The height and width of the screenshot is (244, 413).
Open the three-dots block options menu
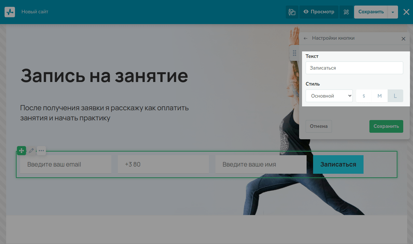[x=41, y=151]
